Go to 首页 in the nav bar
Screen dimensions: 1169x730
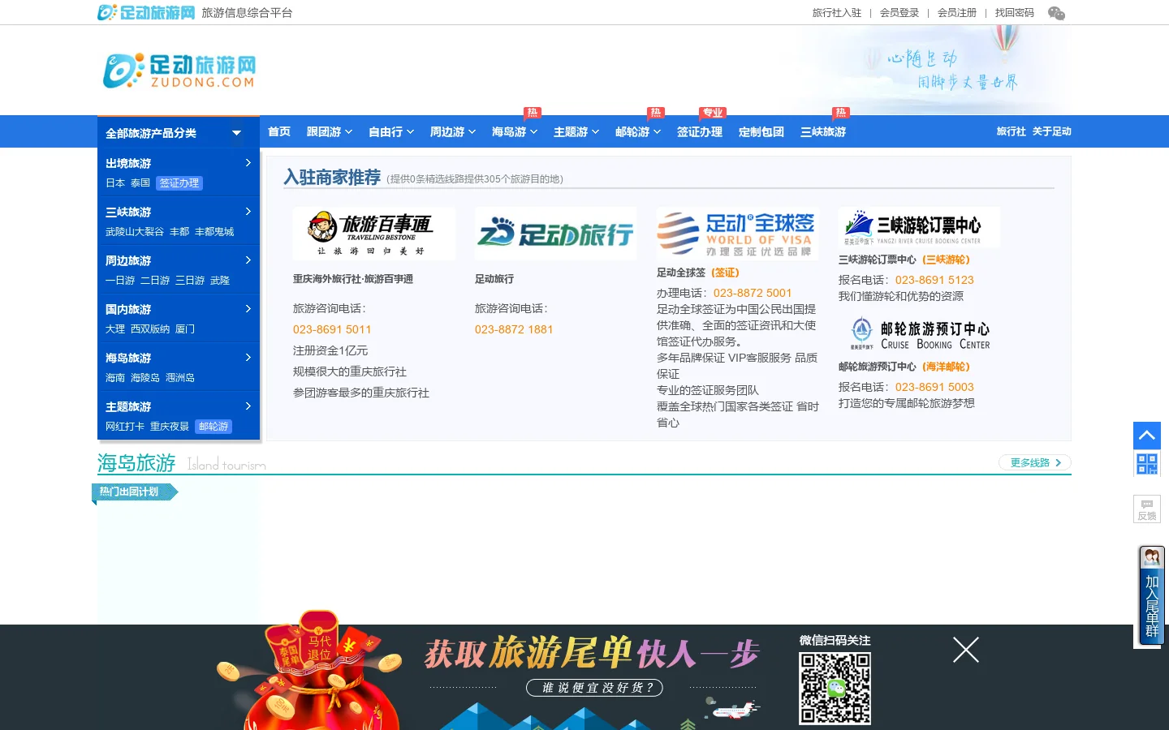[279, 131]
